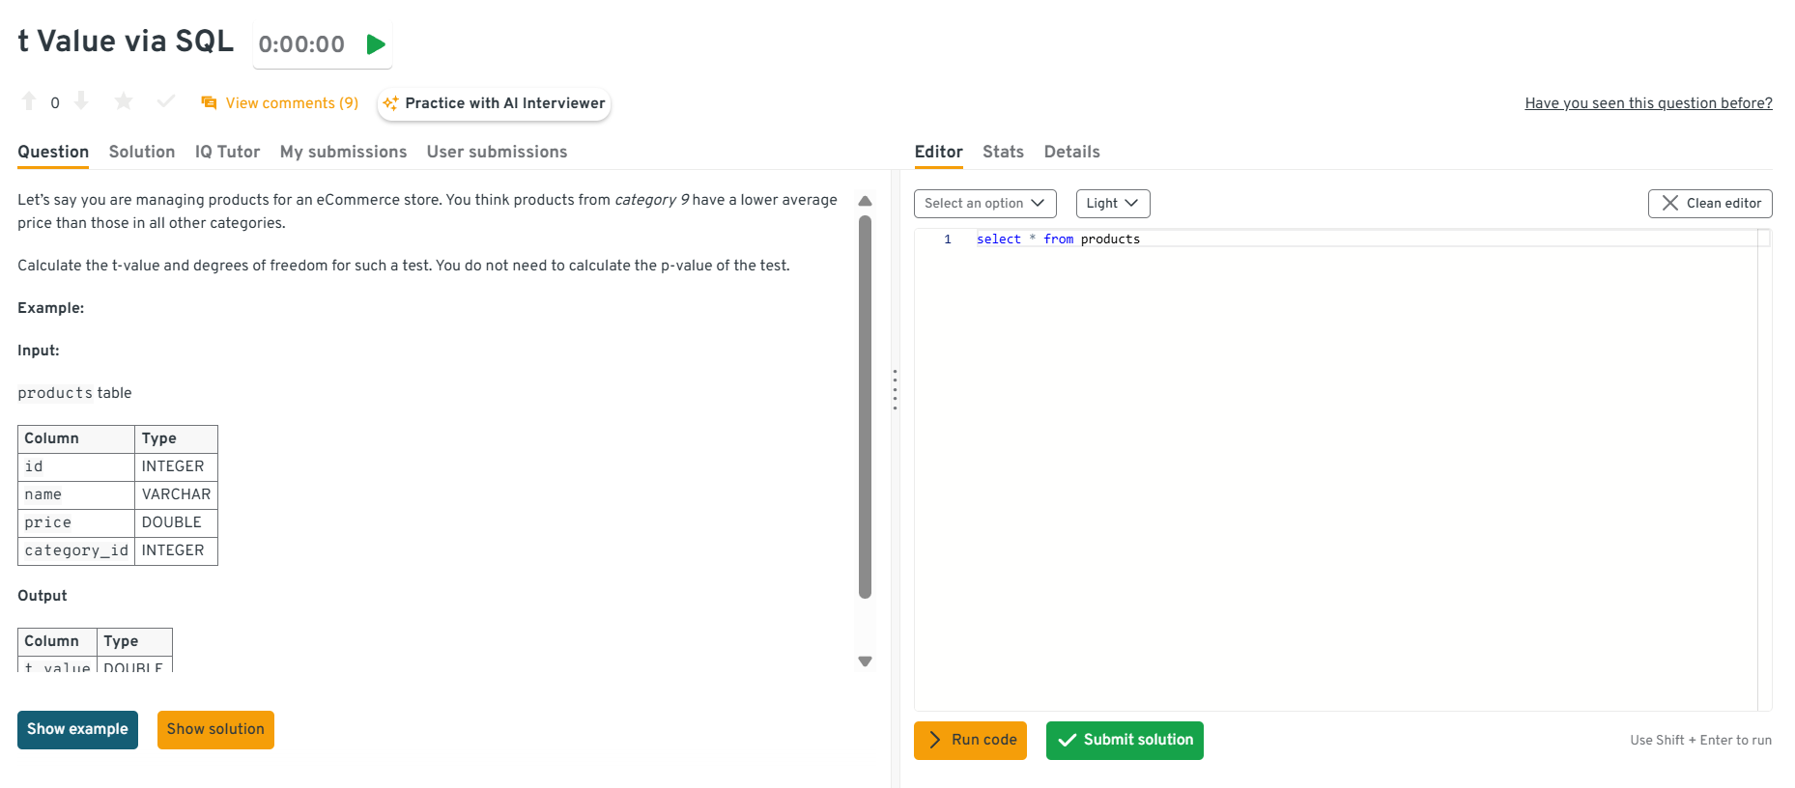Expand the 'Select an option' dropdown
Viewport: 1795px width, 788px height.
click(984, 204)
